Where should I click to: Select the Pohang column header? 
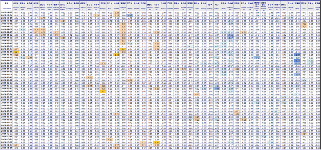[203, 6]
